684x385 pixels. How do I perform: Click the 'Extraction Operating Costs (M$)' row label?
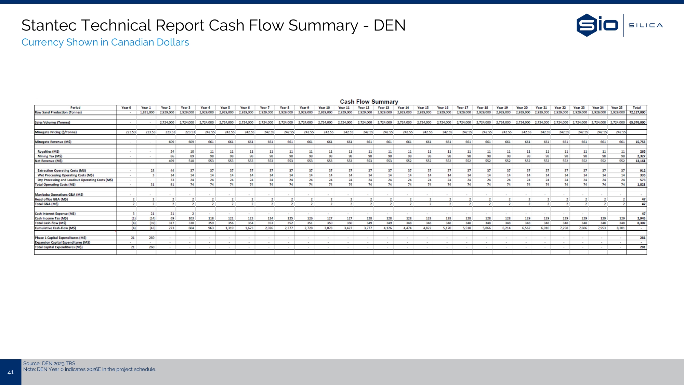[62, 170]
